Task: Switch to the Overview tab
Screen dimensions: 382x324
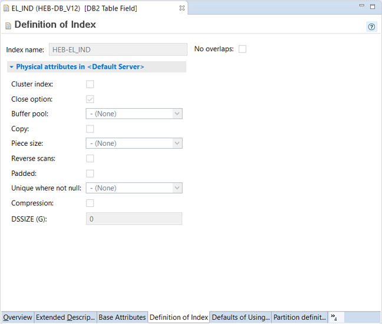Action: (18, 318)
